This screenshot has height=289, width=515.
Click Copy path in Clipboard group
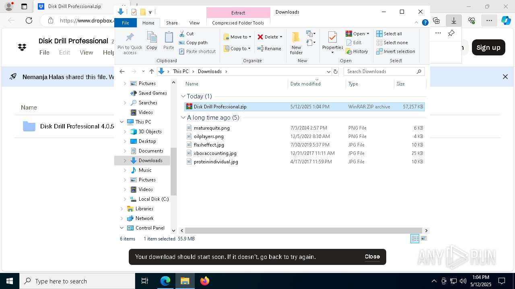[193, 43]
